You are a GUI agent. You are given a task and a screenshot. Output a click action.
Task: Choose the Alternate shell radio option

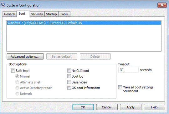pyautogui.click(x=17, y=82)
